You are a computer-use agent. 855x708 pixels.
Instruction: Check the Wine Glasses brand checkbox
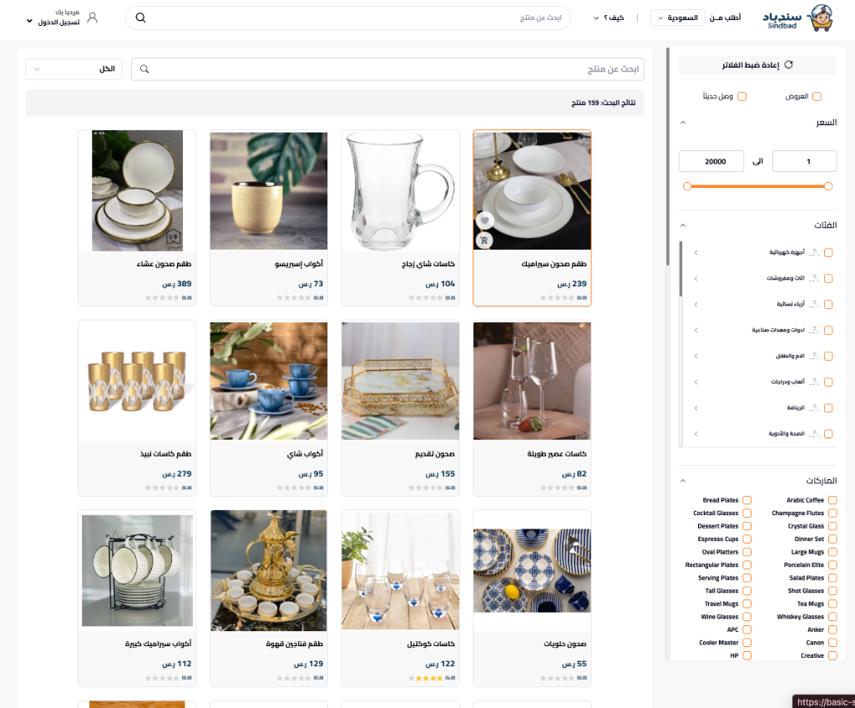tap(747, 617)
